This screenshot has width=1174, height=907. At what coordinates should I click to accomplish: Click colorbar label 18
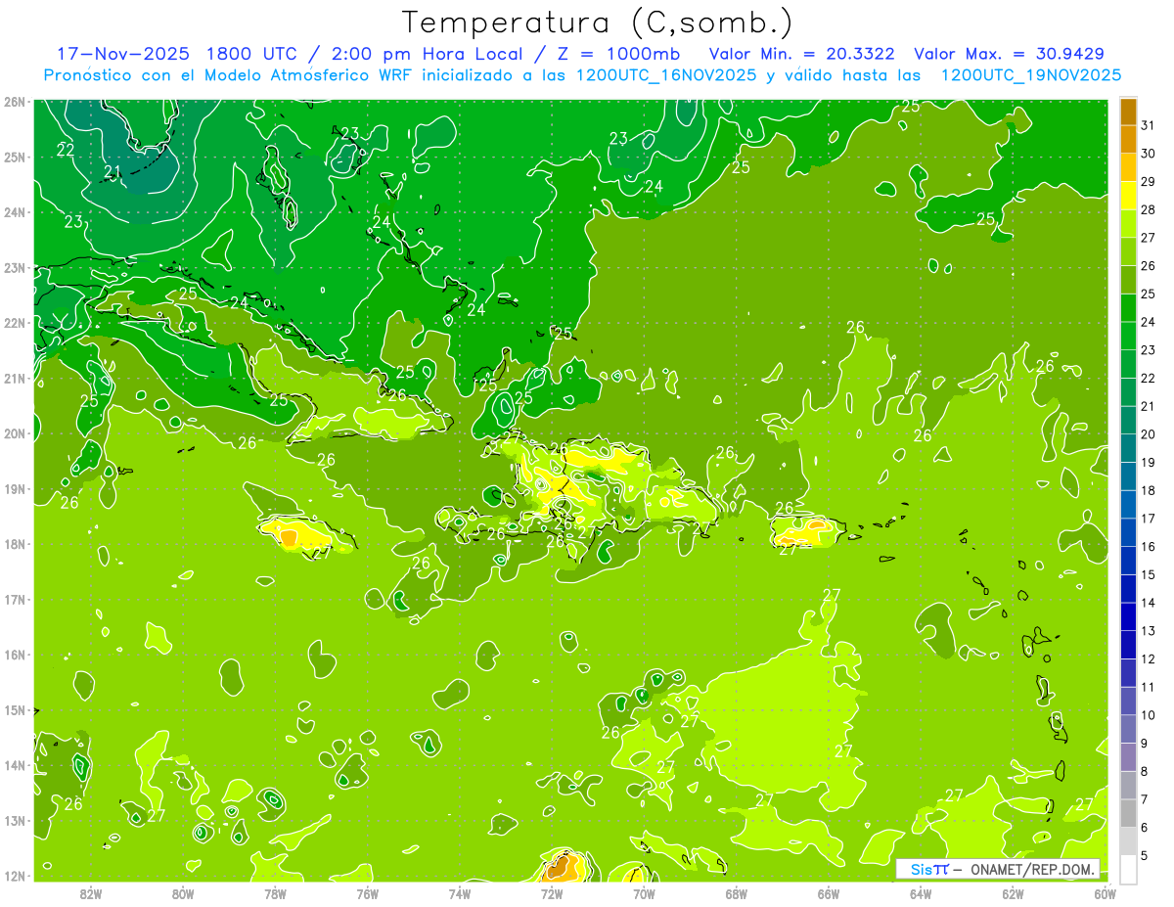(x=1148, y=490)
